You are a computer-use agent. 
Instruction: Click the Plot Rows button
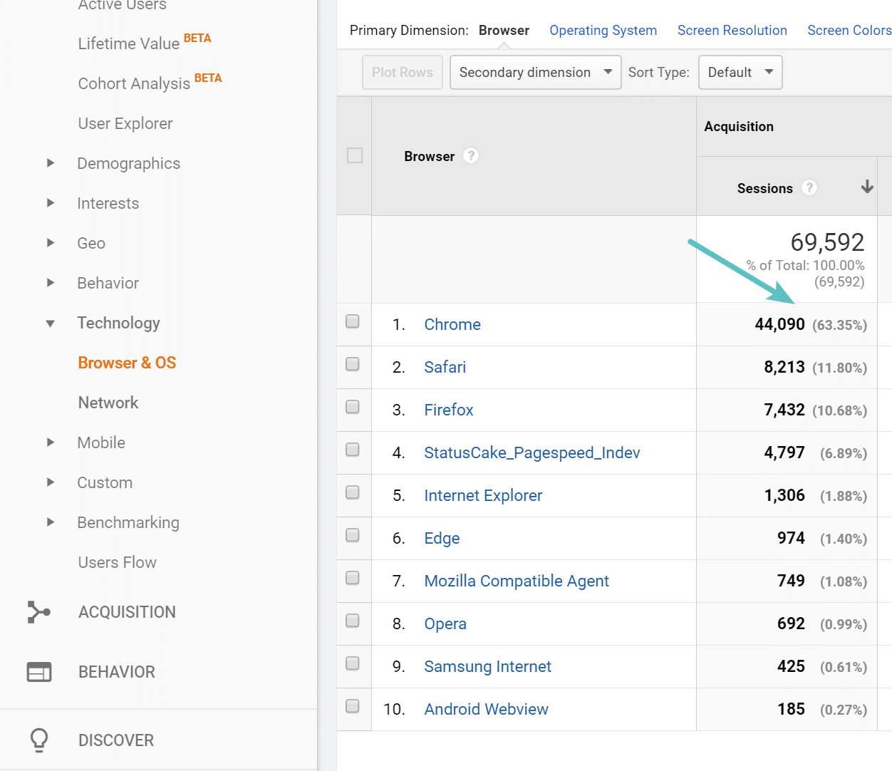click(x=403, y=73)
